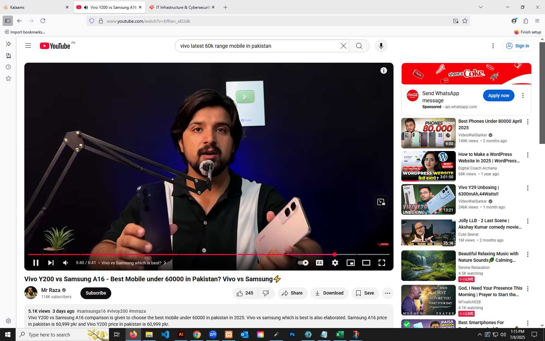Mute the Vivo Y200 tab audio
This screenshot has width=545, height=341.
pos(86,7)
